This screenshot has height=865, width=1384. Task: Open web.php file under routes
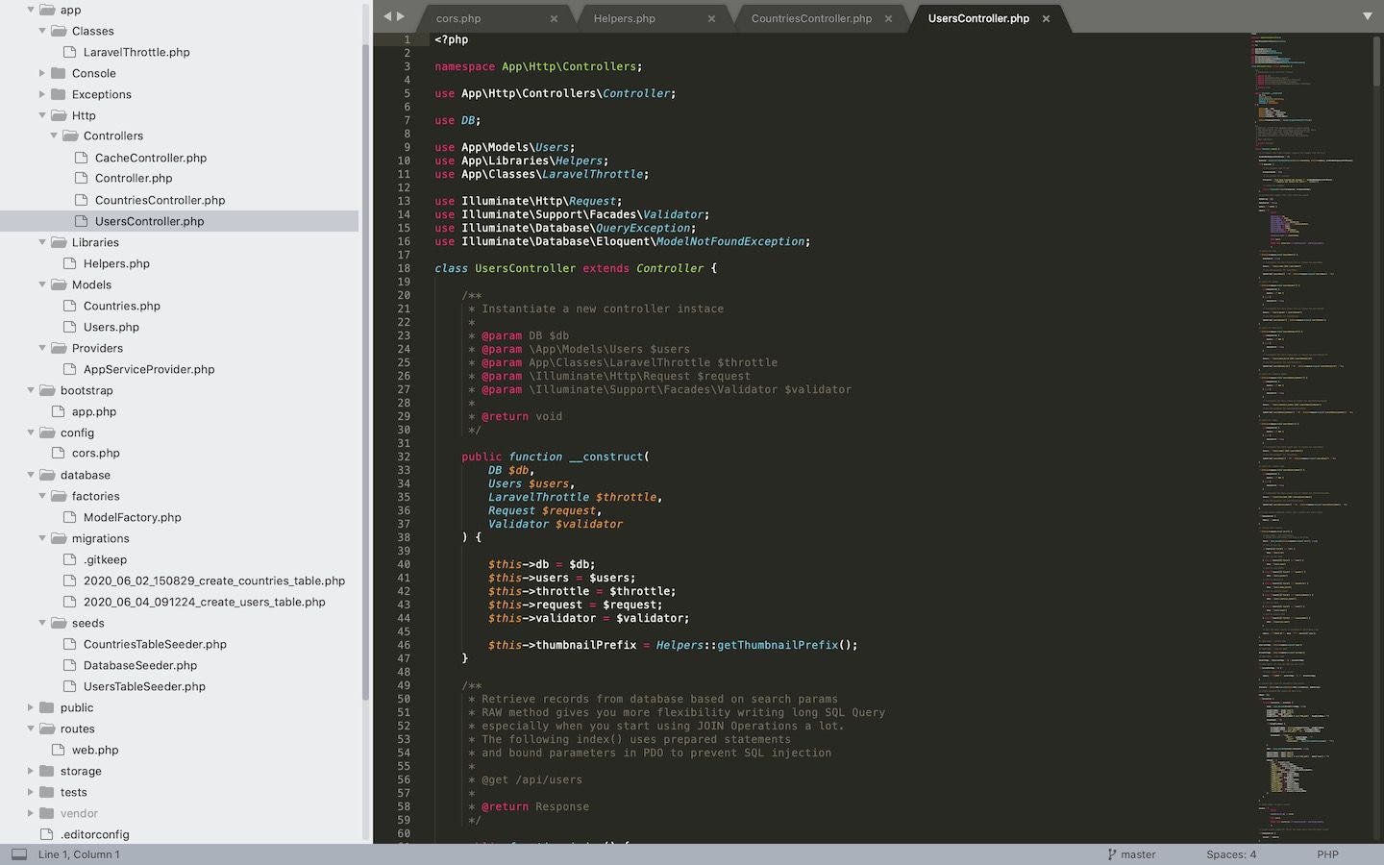tap(95, 750)
